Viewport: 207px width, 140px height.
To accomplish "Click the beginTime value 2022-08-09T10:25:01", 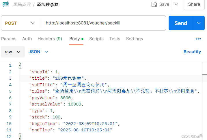I will [x=90, y=124].
